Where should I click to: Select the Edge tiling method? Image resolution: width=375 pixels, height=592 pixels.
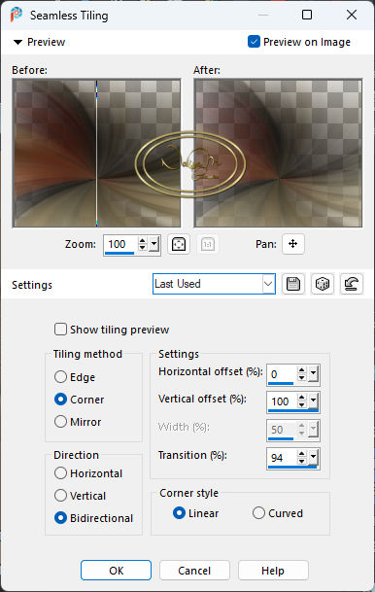(x=60, y=377)
